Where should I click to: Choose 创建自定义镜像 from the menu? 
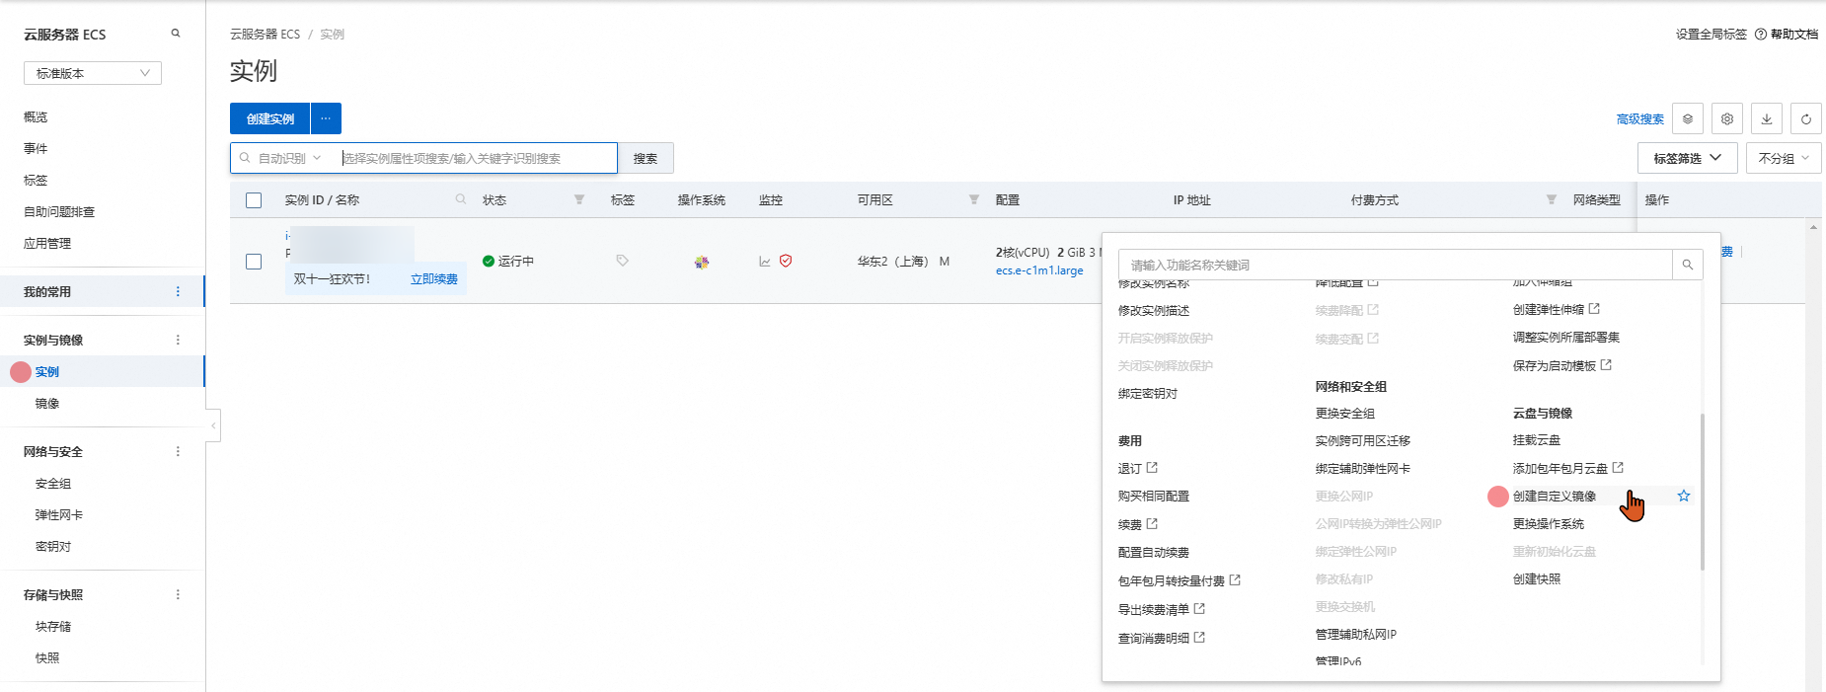coord(1554,497)
